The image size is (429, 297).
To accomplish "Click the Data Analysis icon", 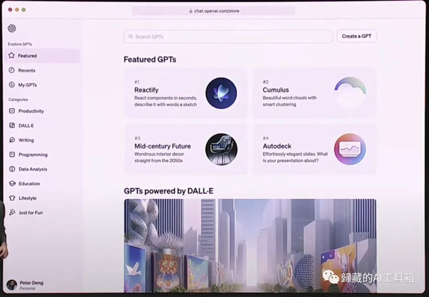I will tap(12, 169).
